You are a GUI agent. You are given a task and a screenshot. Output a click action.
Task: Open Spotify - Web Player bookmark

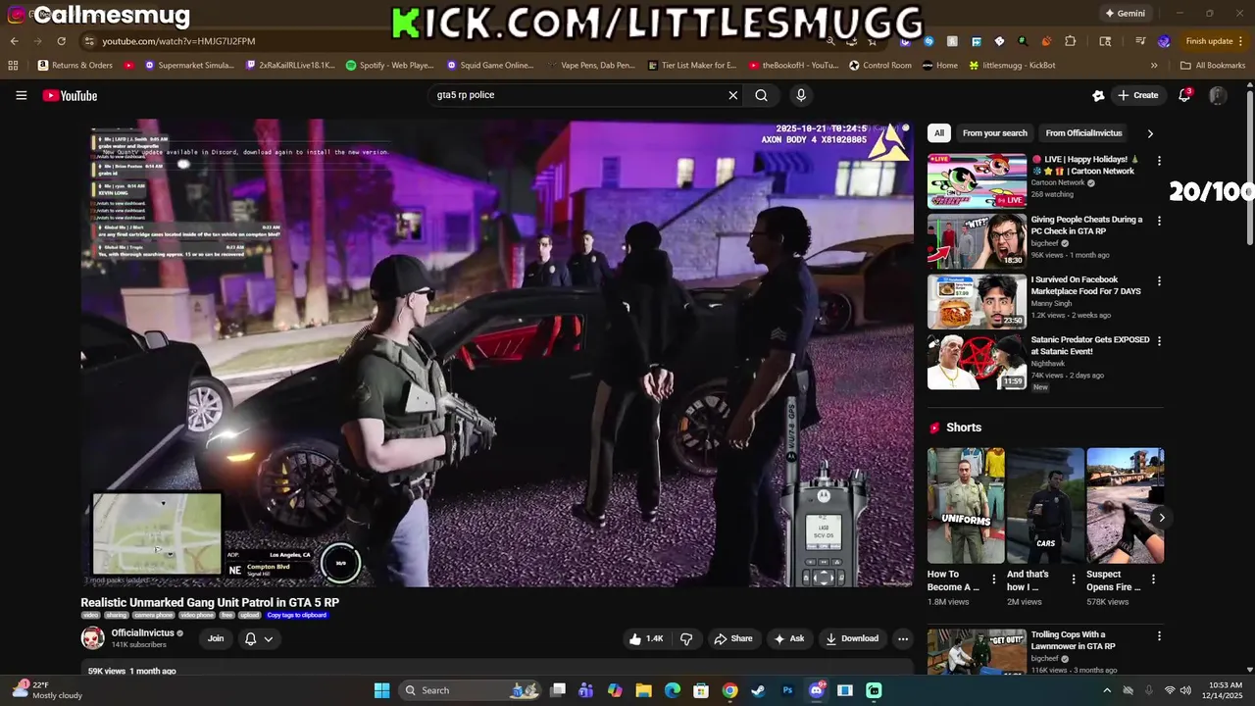tap(389, 66)
